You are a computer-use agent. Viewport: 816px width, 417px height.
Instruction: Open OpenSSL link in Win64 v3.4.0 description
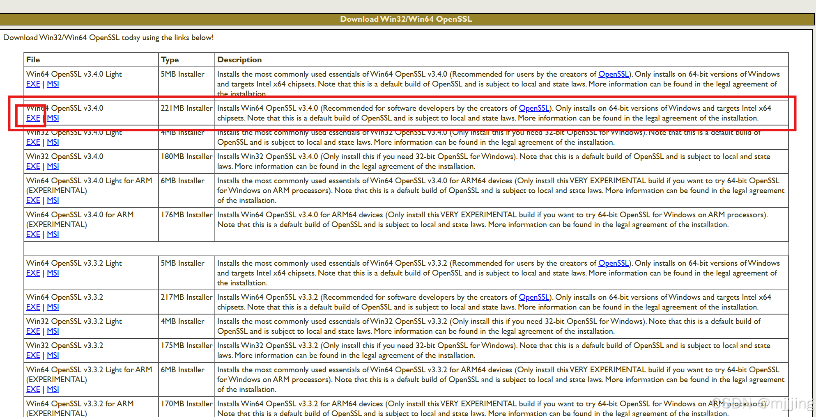(x=534, y=108)
